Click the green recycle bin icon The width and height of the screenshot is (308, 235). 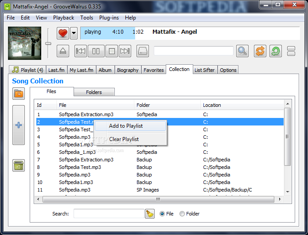pos(19,165)
